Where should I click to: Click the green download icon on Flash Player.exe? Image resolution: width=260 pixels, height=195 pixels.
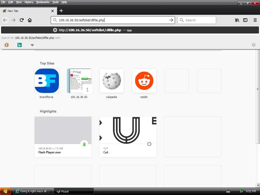point(84,144)
